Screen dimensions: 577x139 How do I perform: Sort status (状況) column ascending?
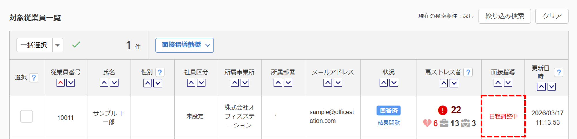coord(384,83)
